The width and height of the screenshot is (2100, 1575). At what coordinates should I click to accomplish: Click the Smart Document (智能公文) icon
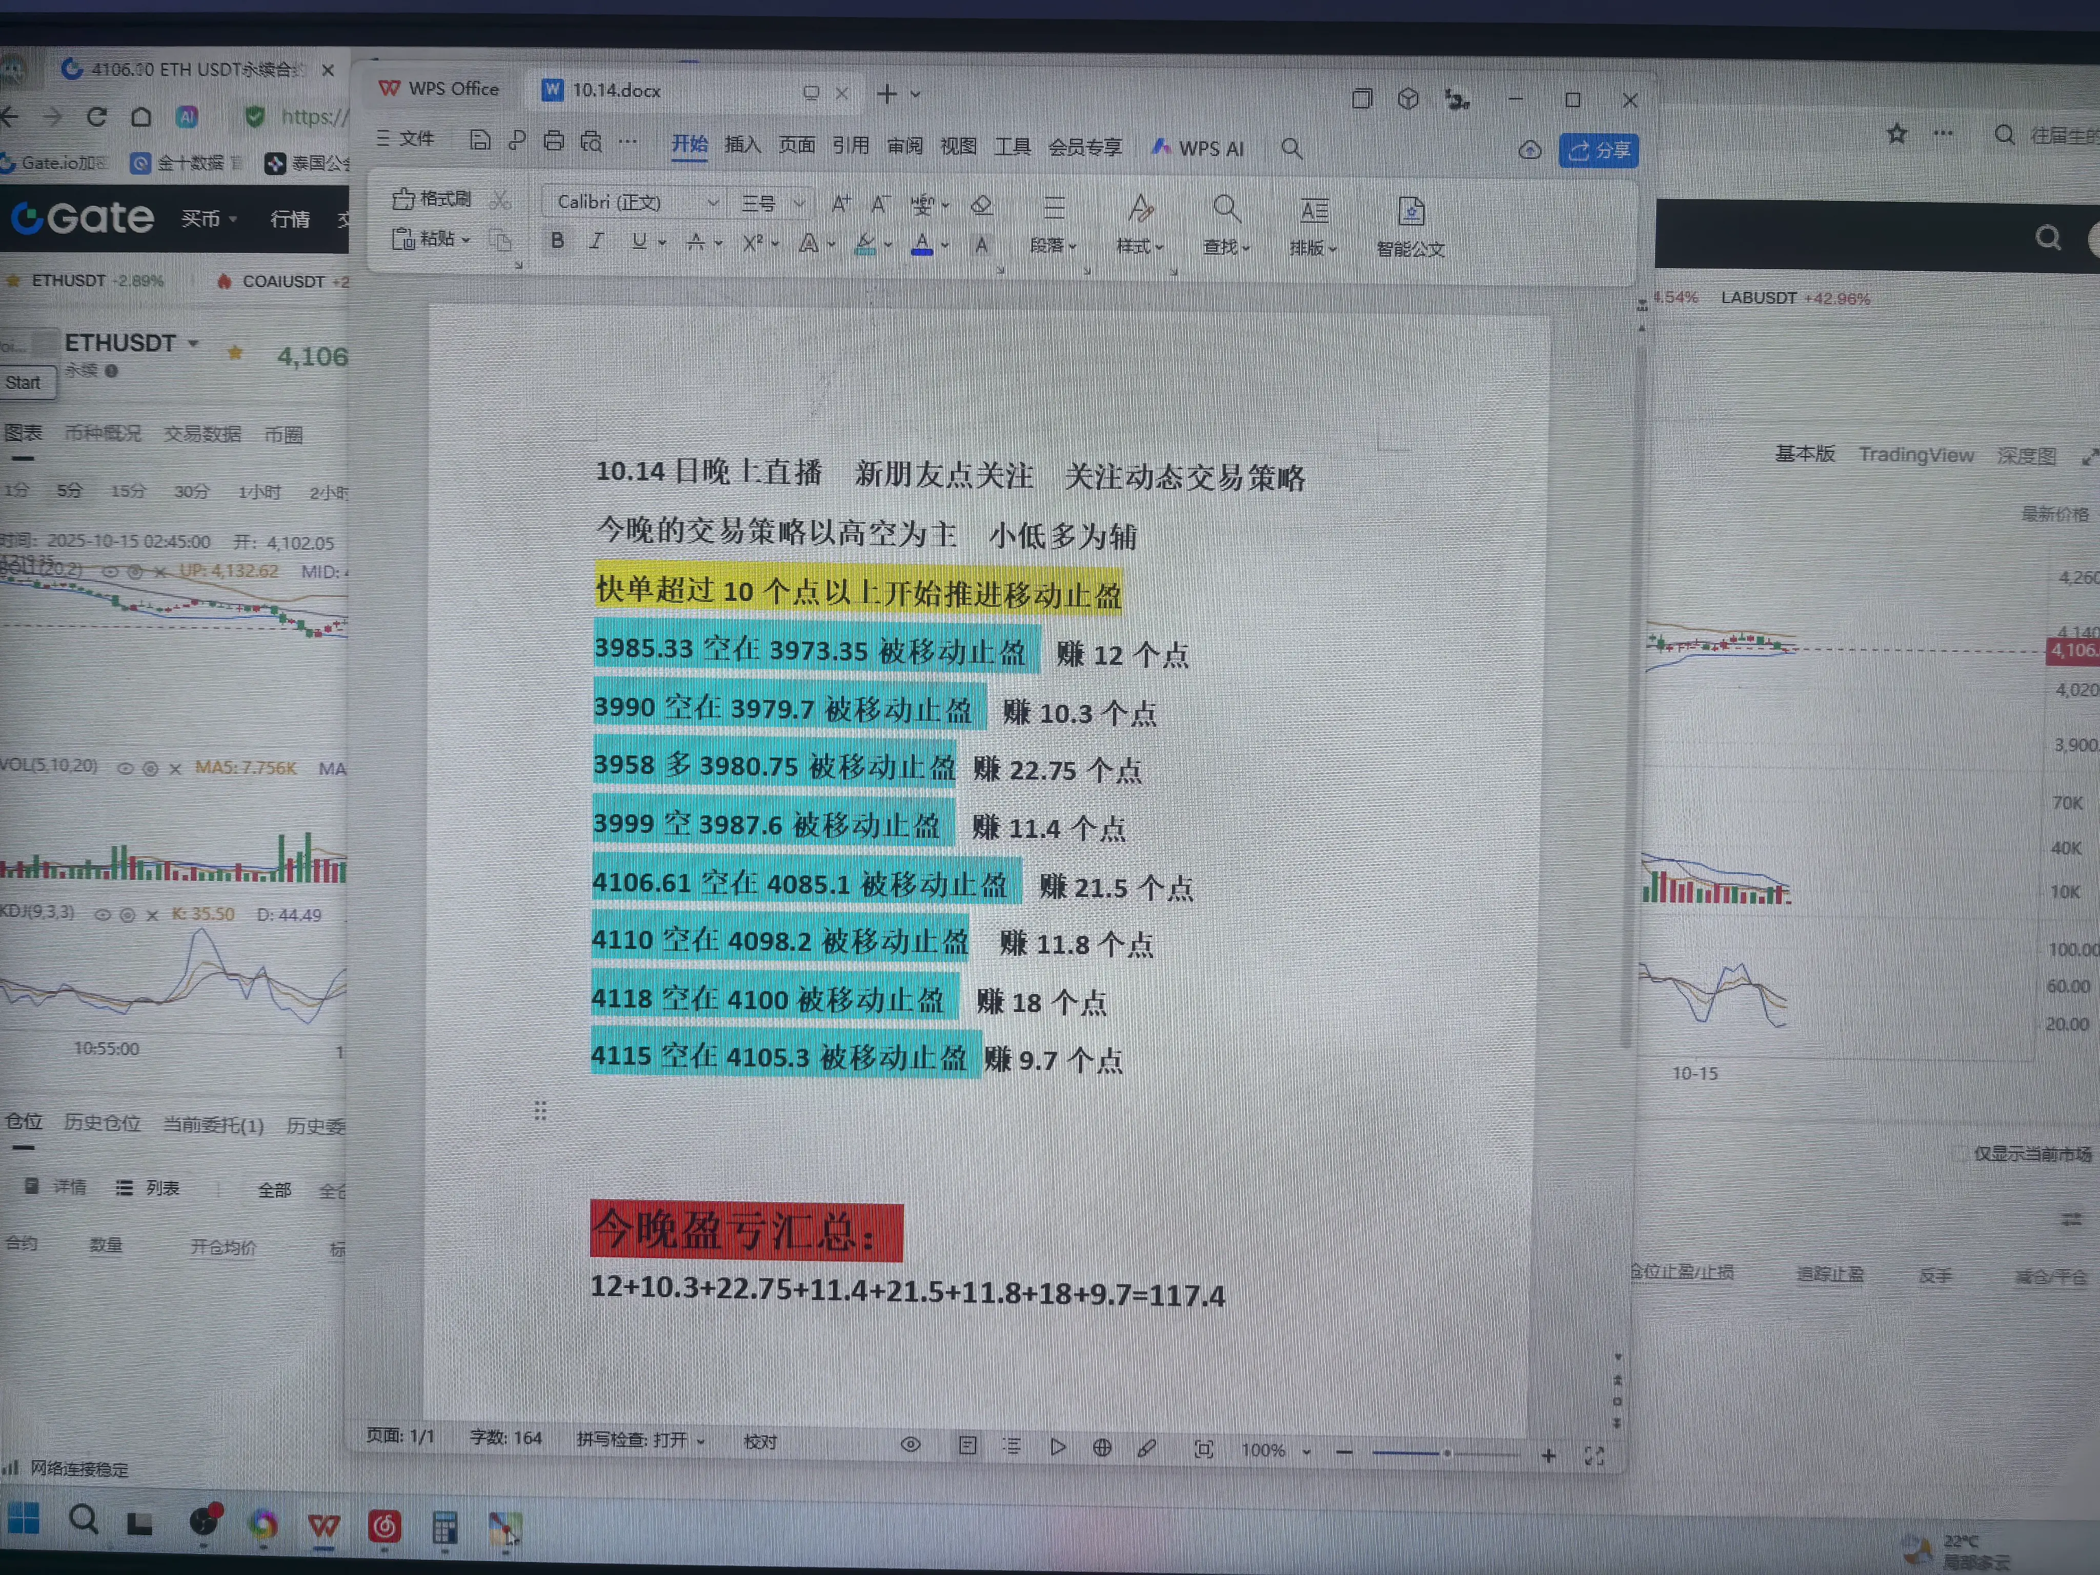(1411, 212)
